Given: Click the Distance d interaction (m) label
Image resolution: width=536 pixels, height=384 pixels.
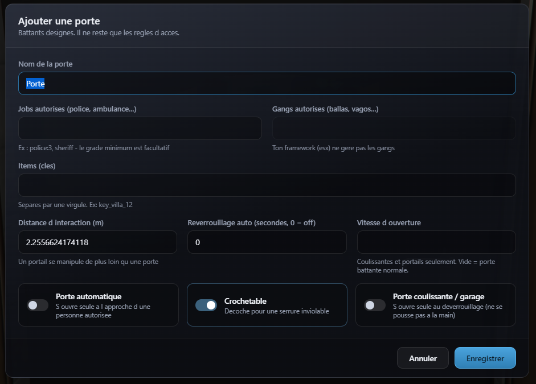Looking at the screenshot, I should (61, 222).
